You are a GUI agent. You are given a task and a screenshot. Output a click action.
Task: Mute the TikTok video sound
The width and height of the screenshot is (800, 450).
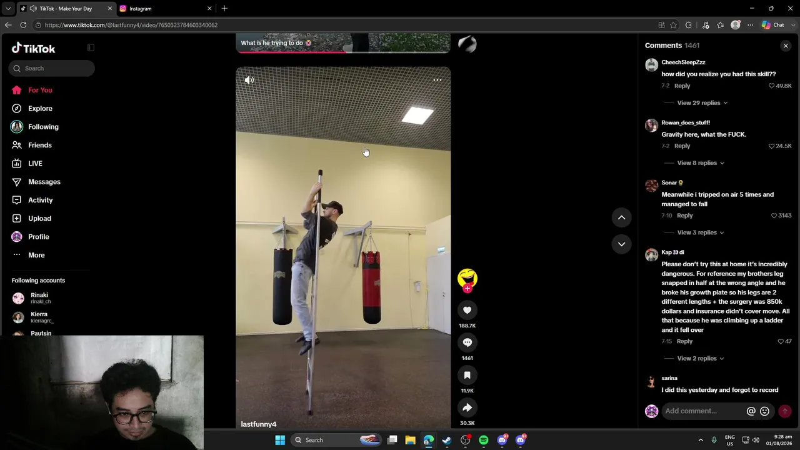pos(249,80)
